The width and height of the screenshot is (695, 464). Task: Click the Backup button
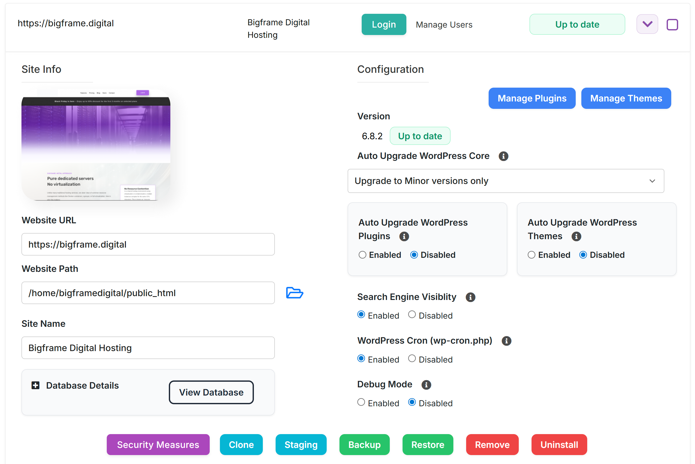tap(364, 445)
